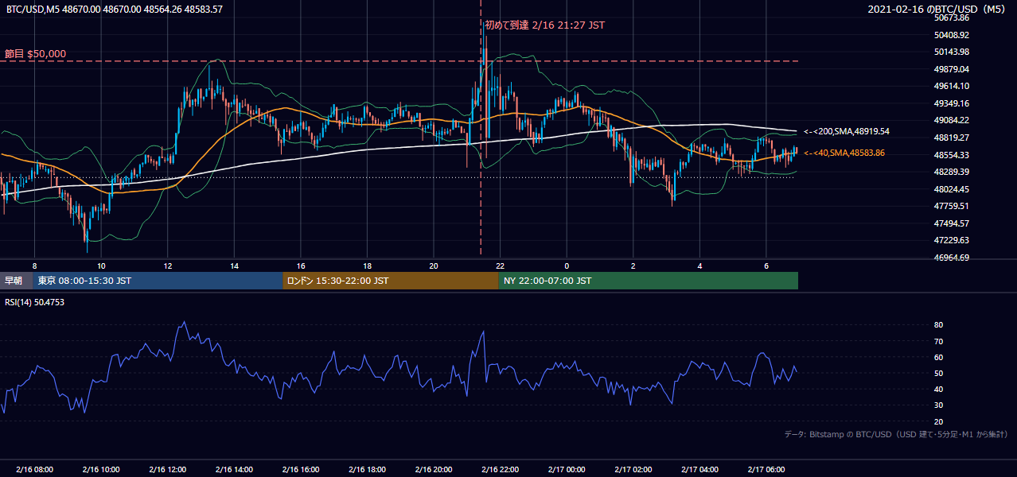Select the ロンドン 15:30-22:00 JST session bar
The width and height of the screenshot is (1017, 477).
coord(391,281)
